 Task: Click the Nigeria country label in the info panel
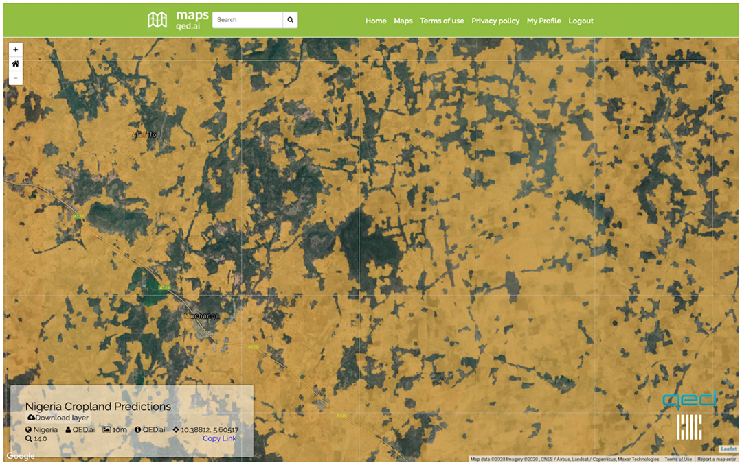click(45, 429)
